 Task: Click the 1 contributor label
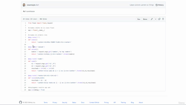tap(29, 11)
